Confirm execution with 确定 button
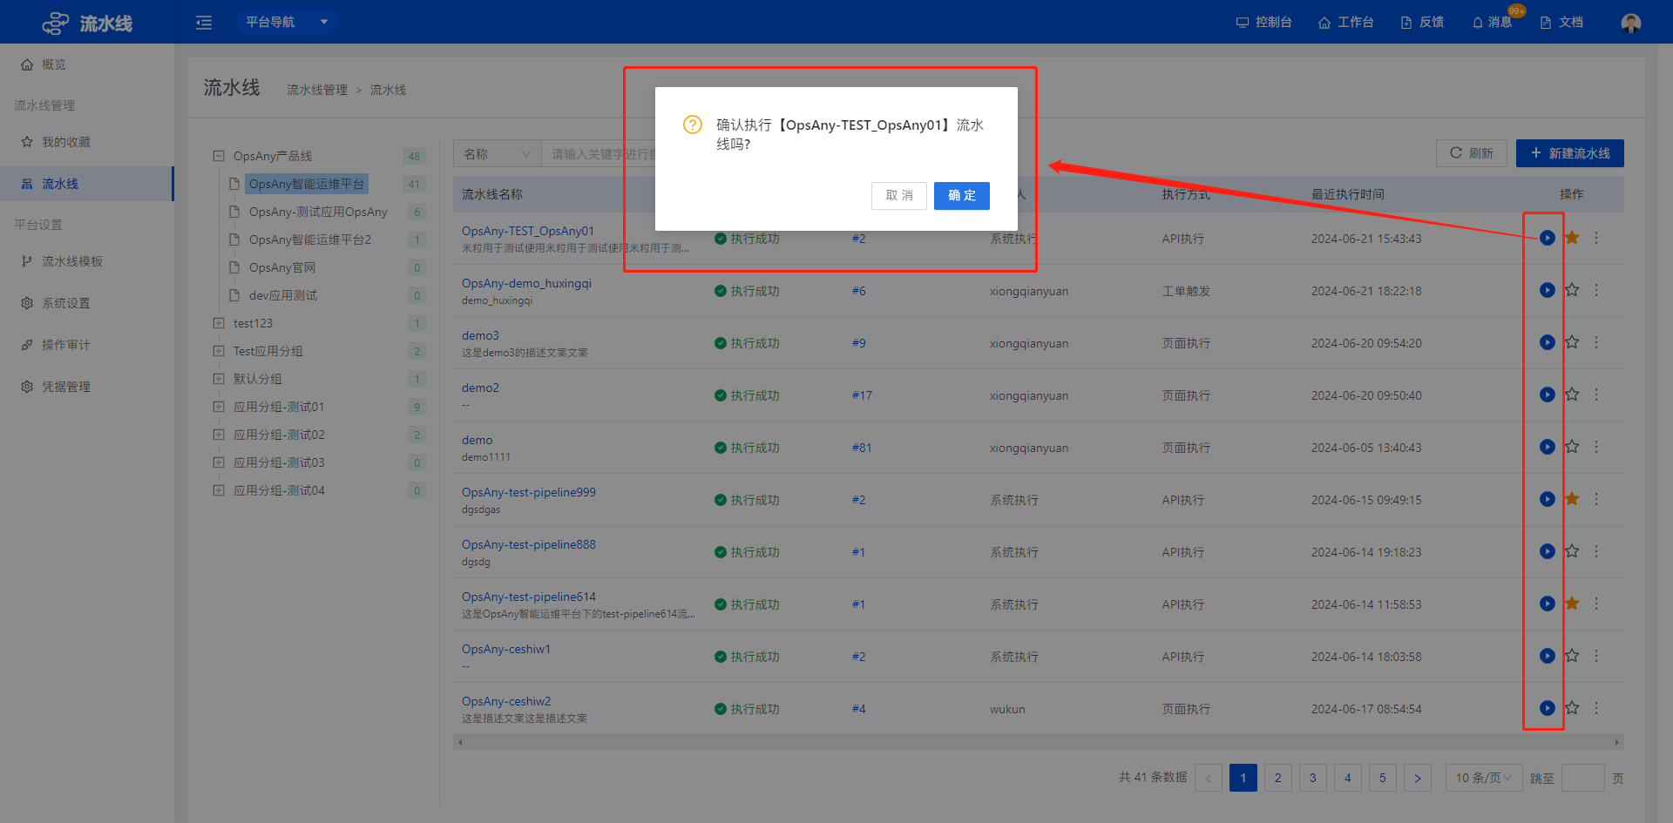 (x=961, y=196)
